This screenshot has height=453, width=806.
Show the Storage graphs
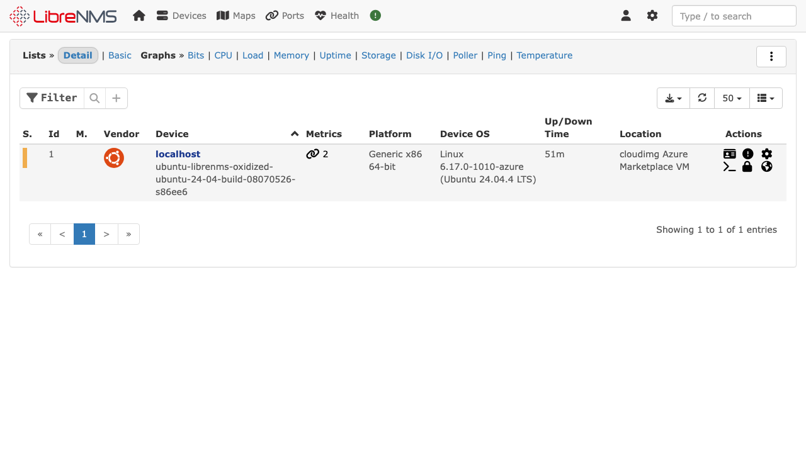[x=378, y=55]
